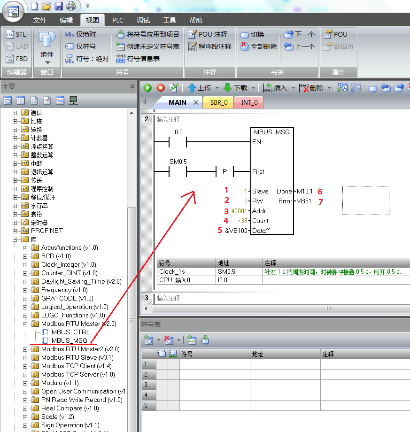This screenshot has height=432, width=410.
Task: Open POU properties in ribbon
Action: (335, 34)
